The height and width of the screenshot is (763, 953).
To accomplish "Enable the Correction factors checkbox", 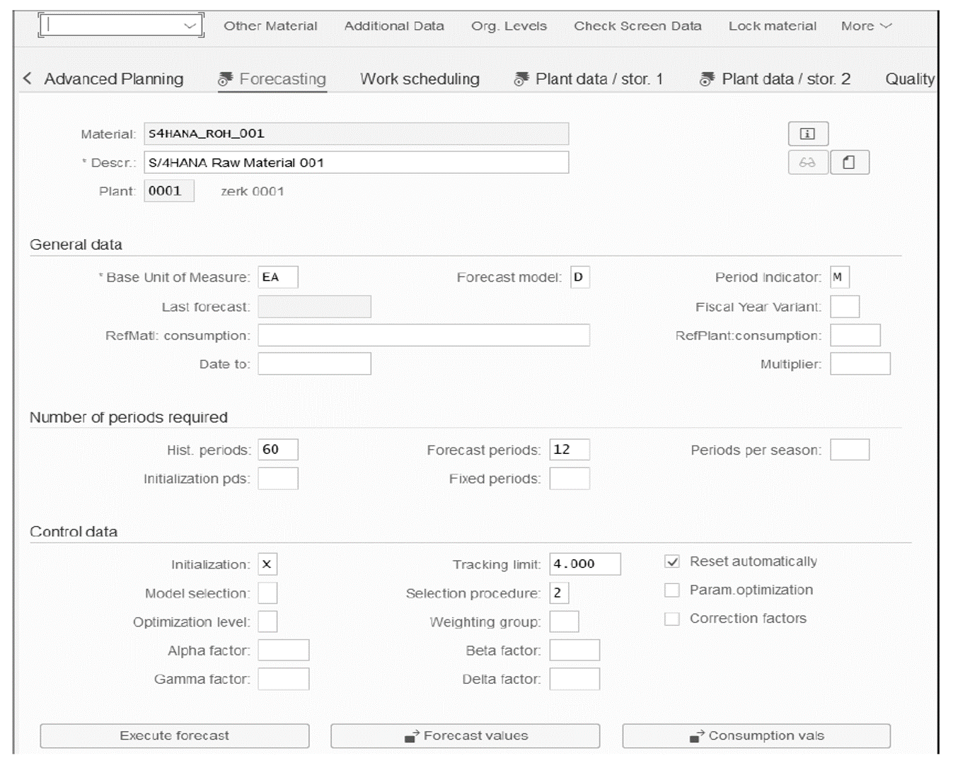I will point(671,618).
